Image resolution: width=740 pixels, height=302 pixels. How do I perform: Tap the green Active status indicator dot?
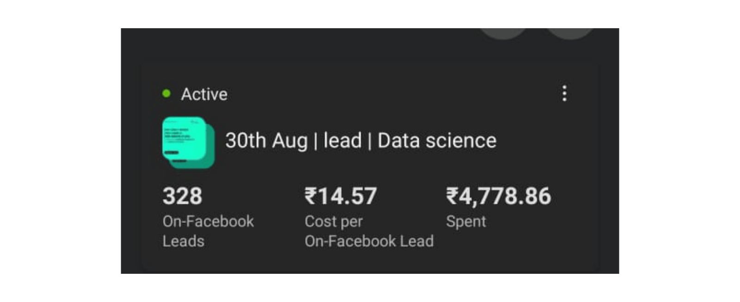point(166,93)
